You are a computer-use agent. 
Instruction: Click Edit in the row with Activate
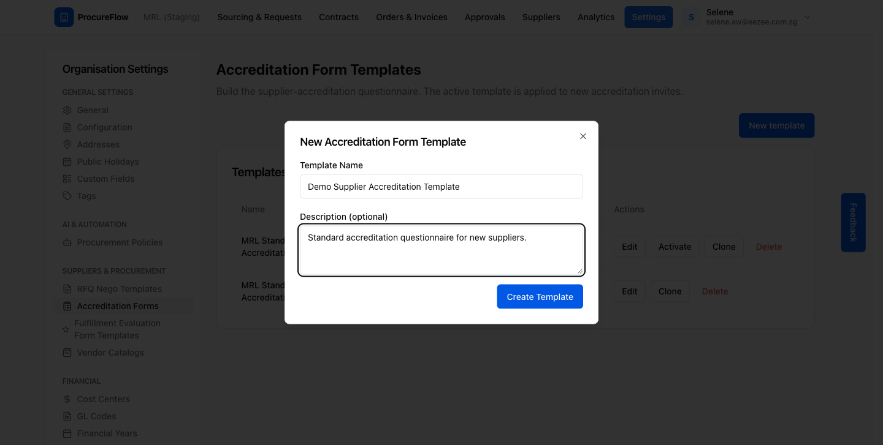pyautogui.click(x=630, y=247)
